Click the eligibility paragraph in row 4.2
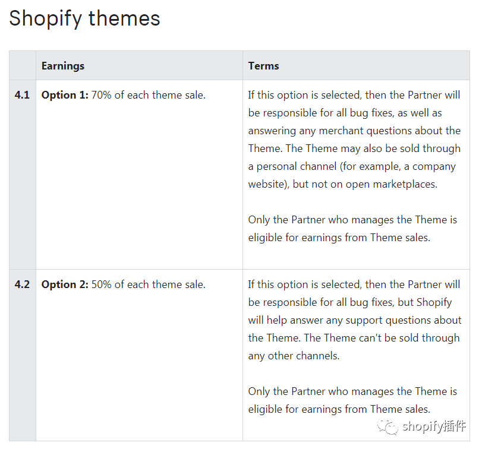482x449 pixels. point(352,400)
